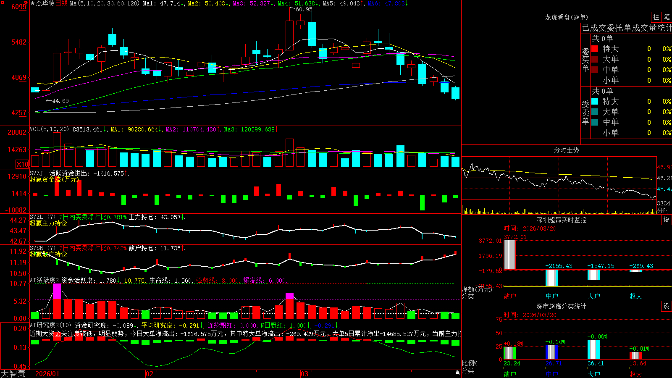Click the 杰华特 stock name

pyautogui.click(x=45, y=3)
